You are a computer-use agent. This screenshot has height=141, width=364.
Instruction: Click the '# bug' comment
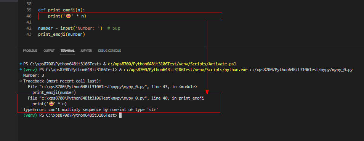click(x=114, y=28)
